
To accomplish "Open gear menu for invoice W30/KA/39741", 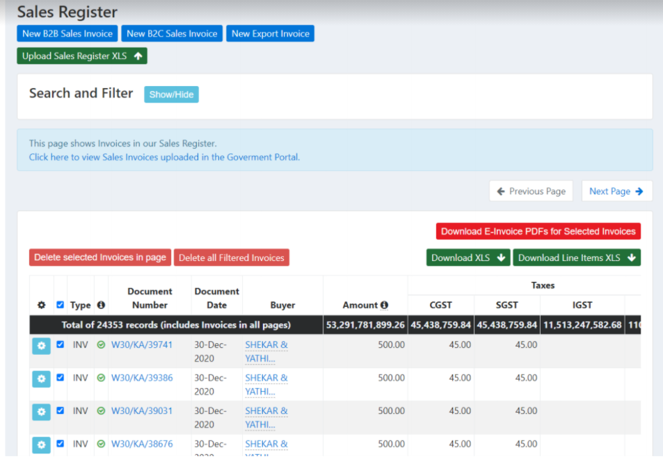I will pos(42,346).
